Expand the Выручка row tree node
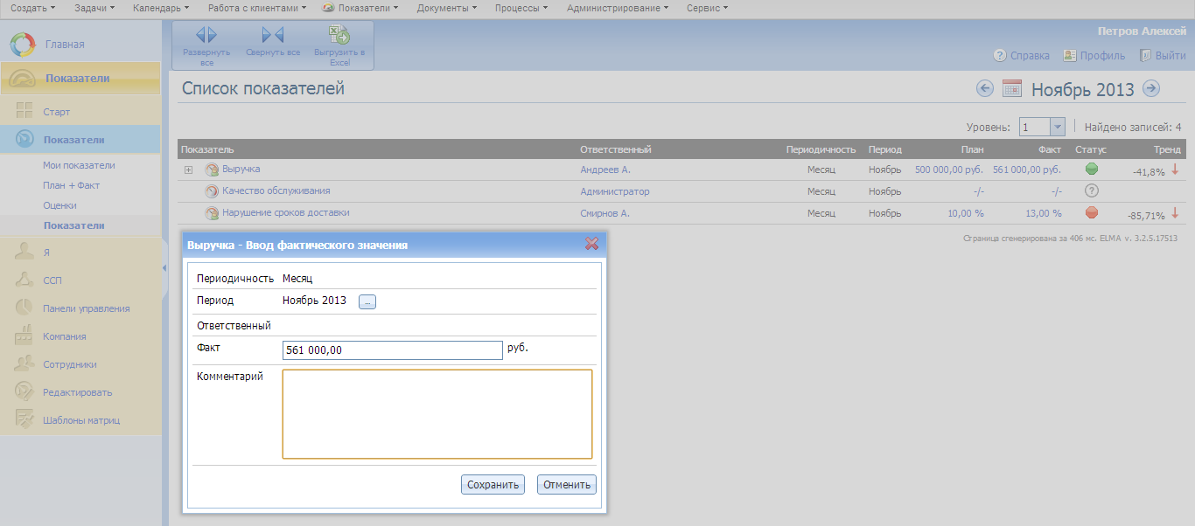 188,170
